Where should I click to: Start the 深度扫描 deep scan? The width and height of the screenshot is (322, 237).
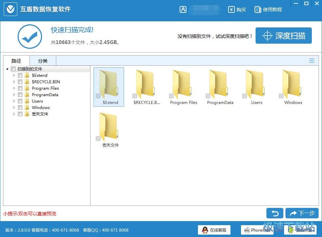point(284,36)
